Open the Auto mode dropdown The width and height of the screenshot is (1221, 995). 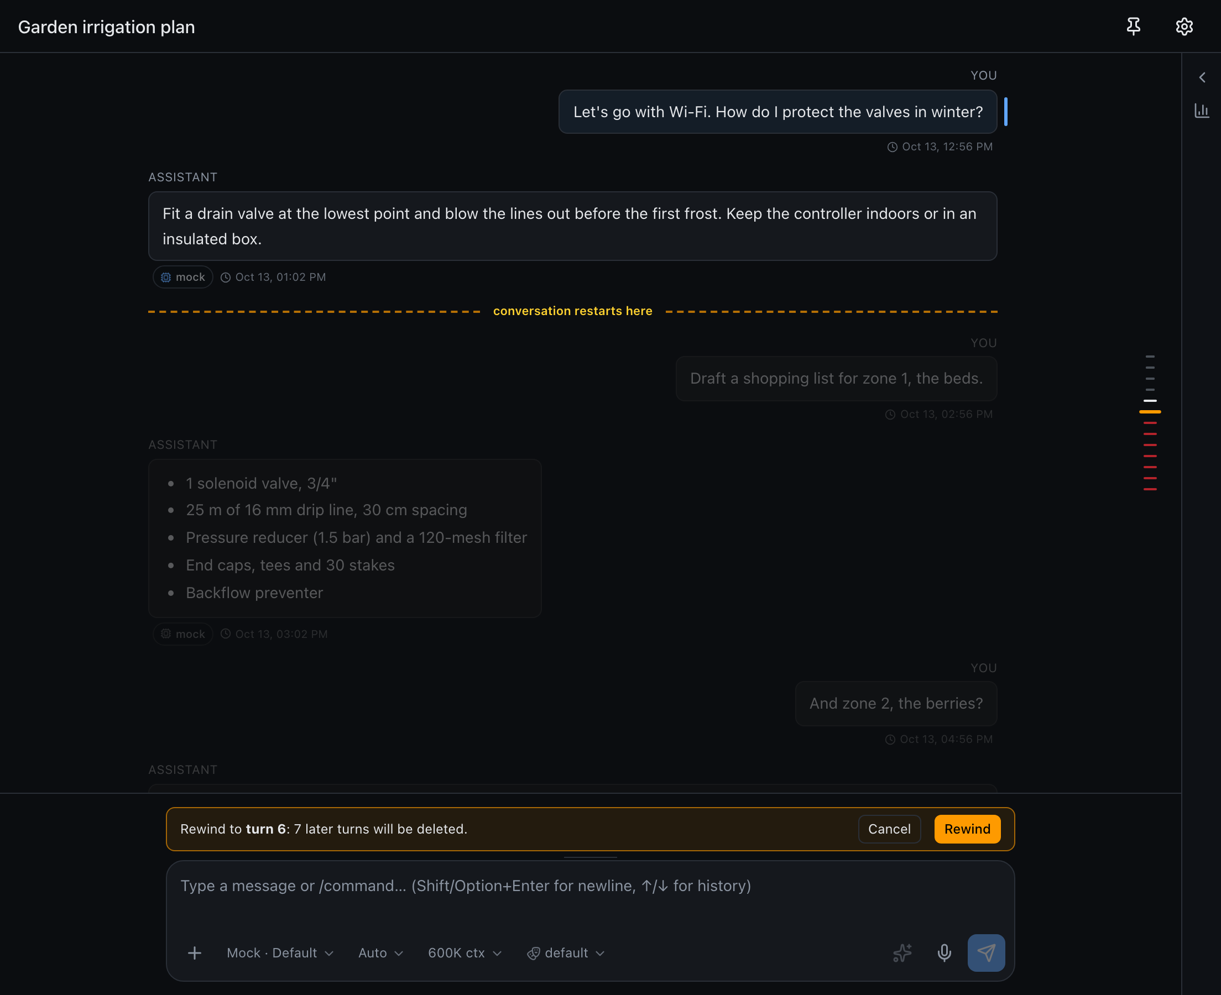click(380, 952)
